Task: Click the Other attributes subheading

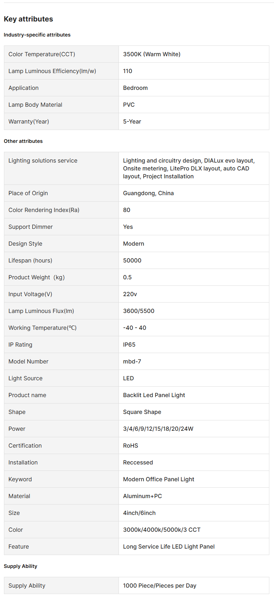Action: pyautogui.click(x=23, y=141)
